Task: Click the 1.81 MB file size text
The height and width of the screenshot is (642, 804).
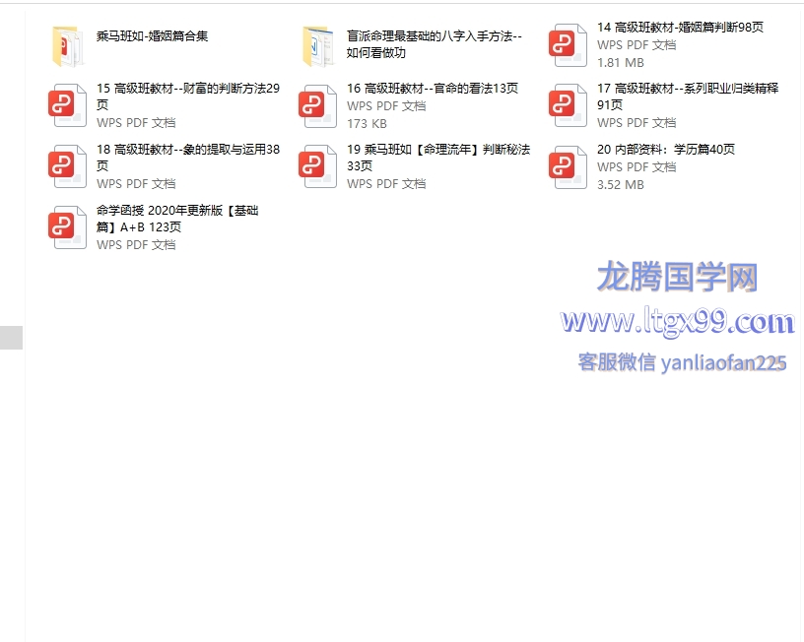Action: click(621, 62)
